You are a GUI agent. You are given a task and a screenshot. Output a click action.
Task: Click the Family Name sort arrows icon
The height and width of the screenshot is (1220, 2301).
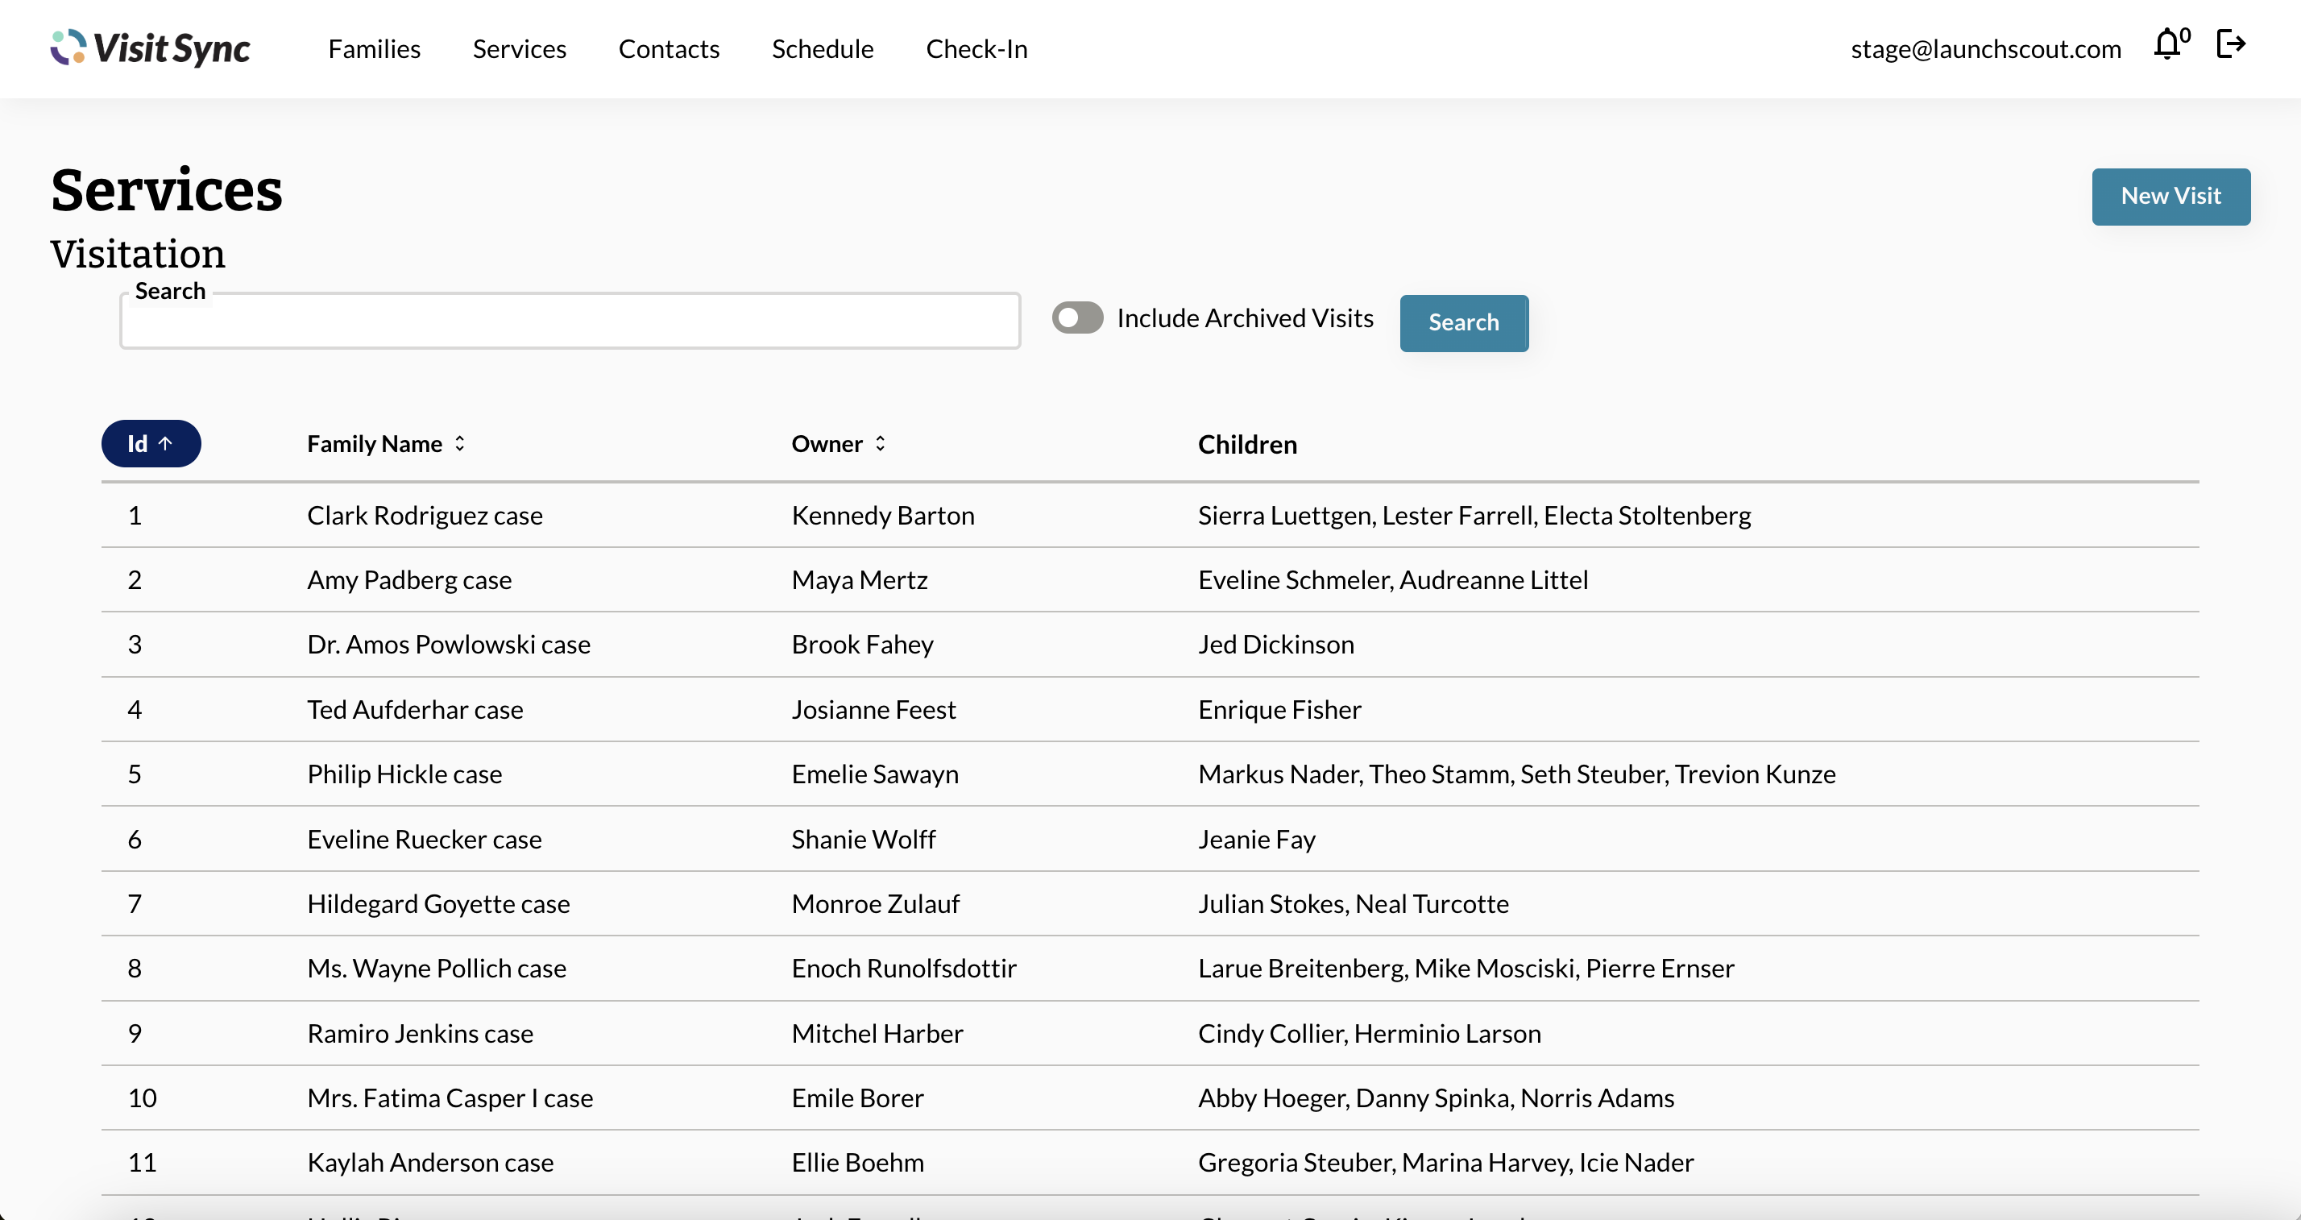[460, 444]
